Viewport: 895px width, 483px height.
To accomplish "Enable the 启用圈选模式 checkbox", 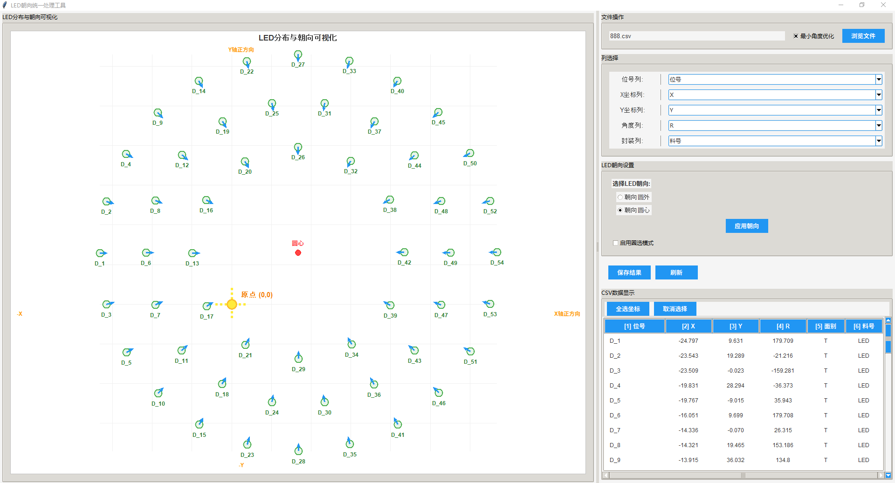I will tap(615, 243).
